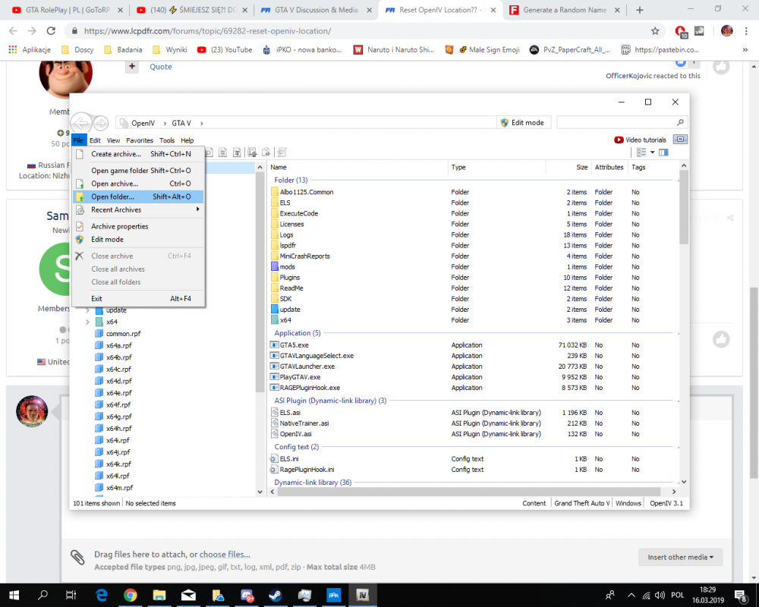Choose Create archive... from File menu
Viewport: 759px width, 607px height.
point(138,154)
